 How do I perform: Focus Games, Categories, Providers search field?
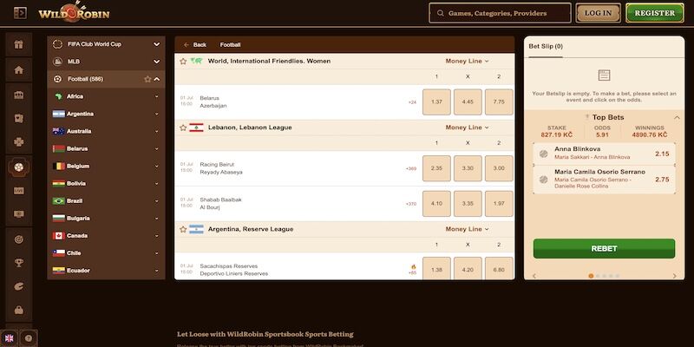click(x=500, y=13)
